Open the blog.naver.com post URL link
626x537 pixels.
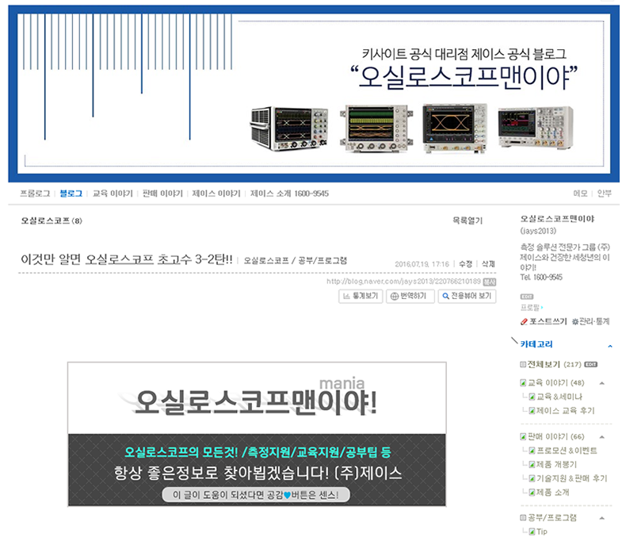tap(403, 282)
